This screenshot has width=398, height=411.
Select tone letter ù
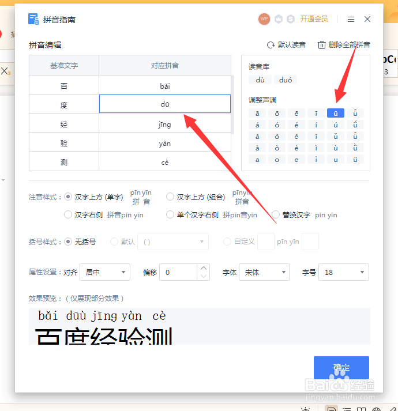click(336, 148)
